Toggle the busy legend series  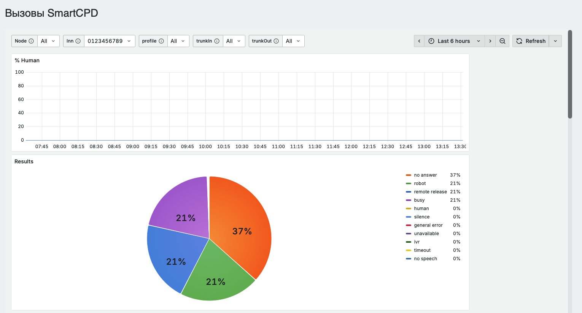(x=419, y=200)
